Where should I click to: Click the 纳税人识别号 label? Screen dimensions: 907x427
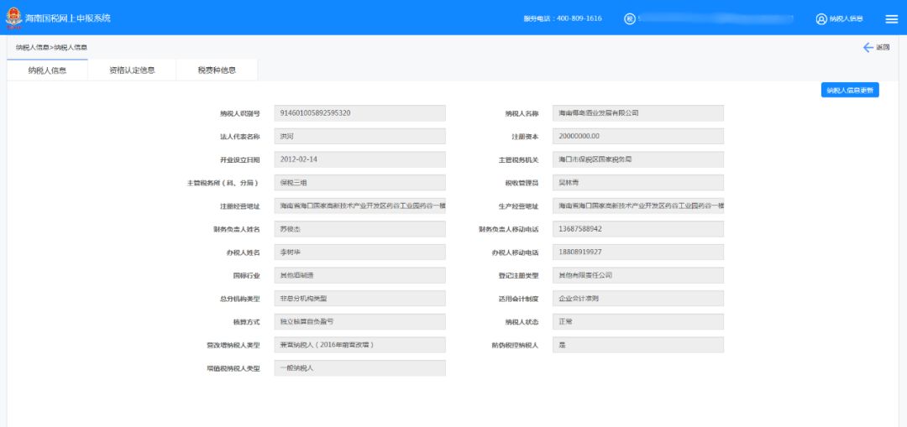coord(240,114)
